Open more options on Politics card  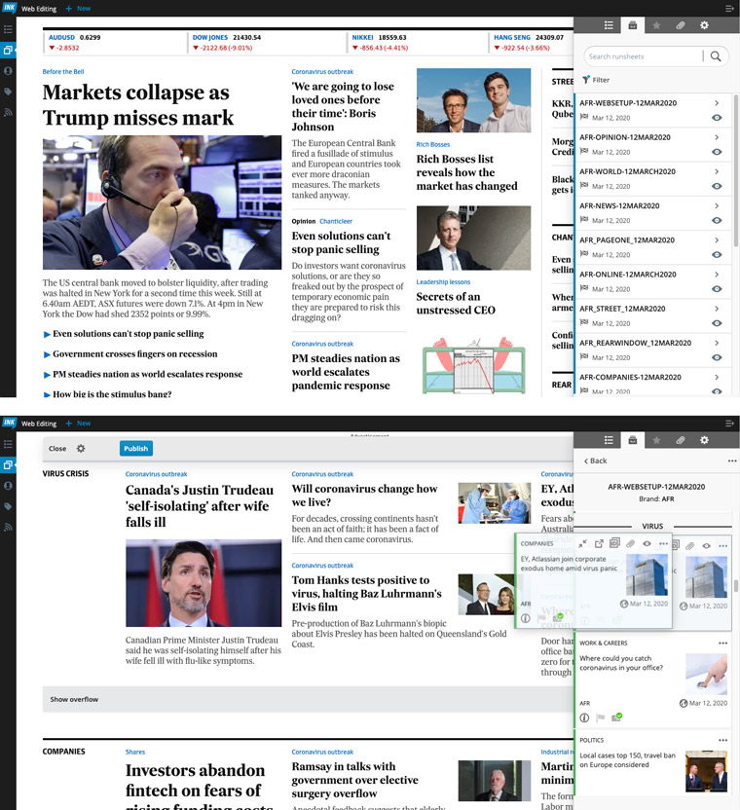(722, 740)
